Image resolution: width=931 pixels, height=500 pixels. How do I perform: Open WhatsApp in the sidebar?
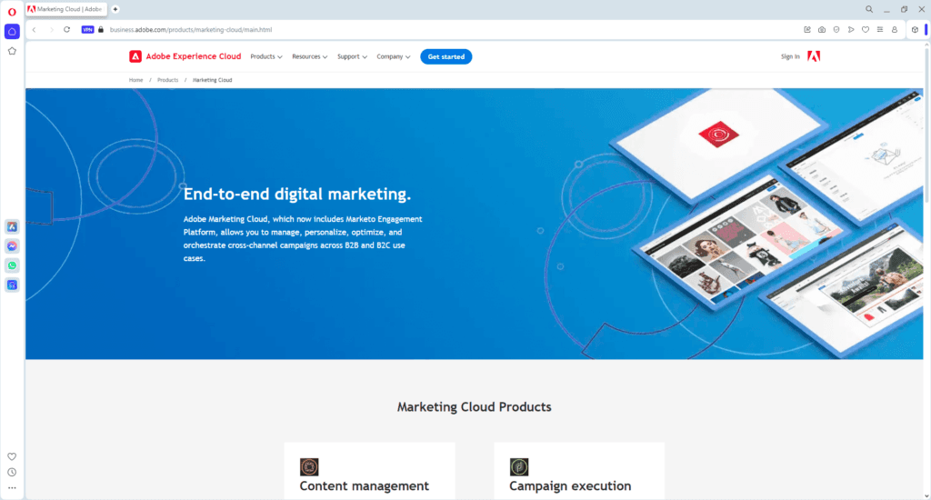tap(12, 265)
